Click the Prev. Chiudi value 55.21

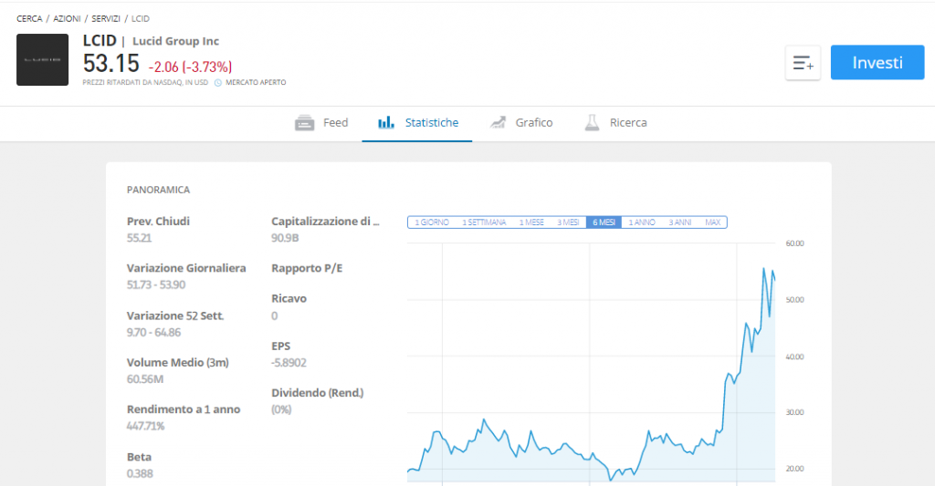point(139,238)
